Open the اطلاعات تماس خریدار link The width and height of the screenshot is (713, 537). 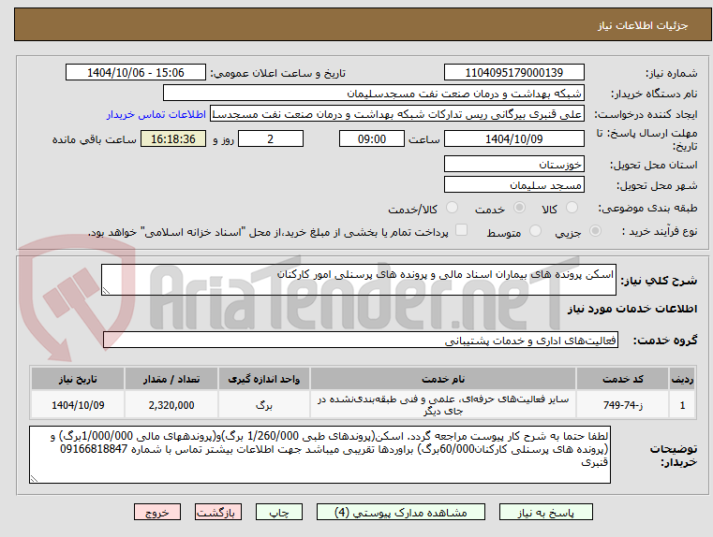[x=156, y=114]
